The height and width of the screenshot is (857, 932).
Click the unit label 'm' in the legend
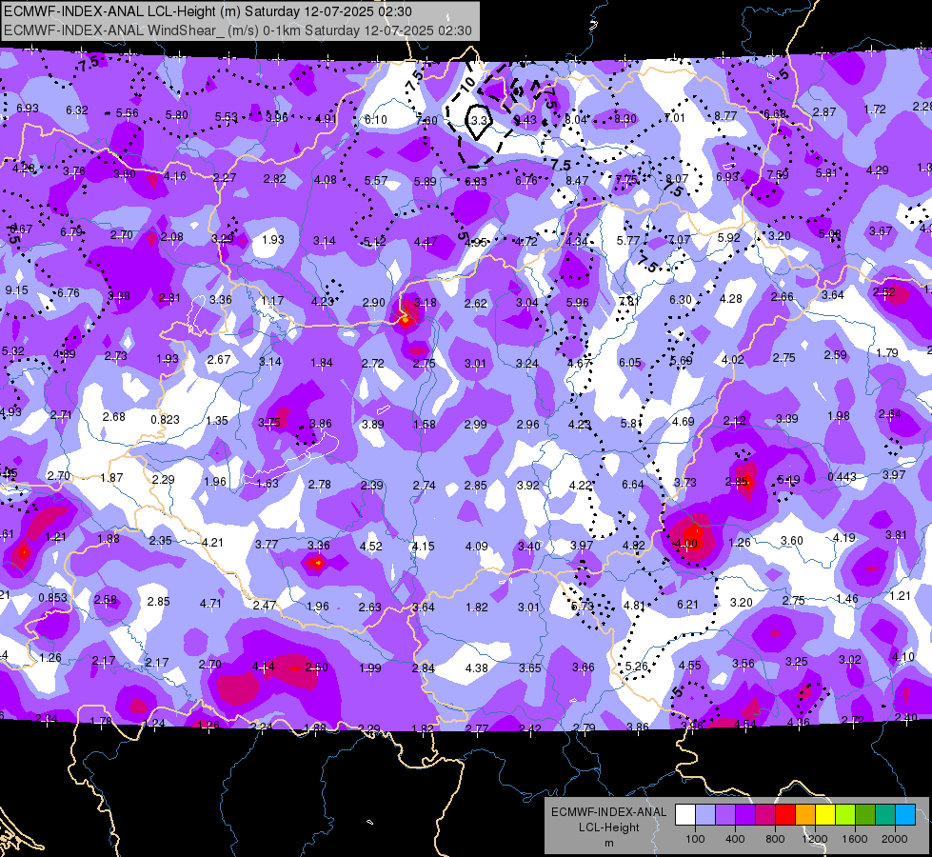608,843
